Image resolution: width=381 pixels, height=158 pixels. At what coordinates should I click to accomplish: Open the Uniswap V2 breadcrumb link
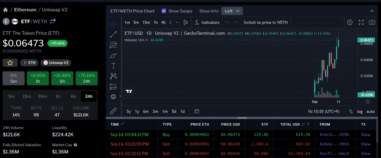(55, 10)
